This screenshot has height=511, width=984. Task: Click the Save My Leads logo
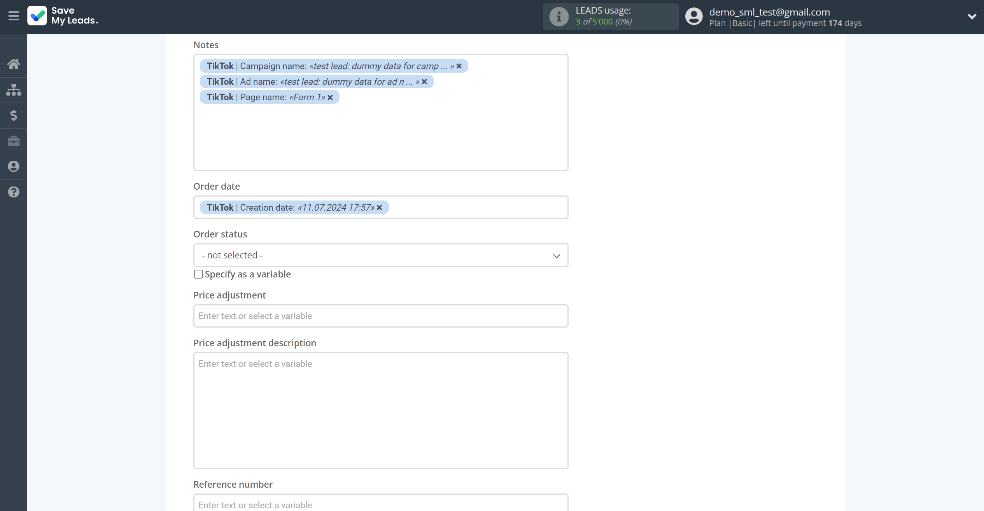click(63, 16)
